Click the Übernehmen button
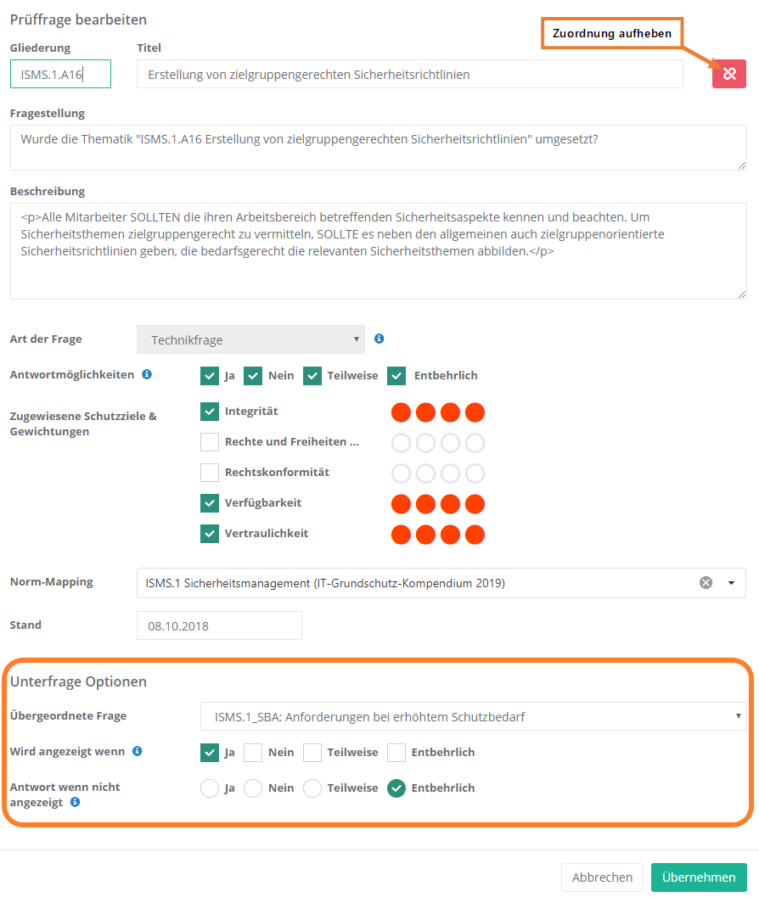This screenshot has height=897, width=759. [x=699, y=877]
